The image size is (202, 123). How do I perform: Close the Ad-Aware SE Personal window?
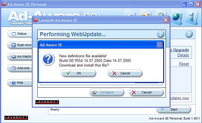(x=198, y=4)
